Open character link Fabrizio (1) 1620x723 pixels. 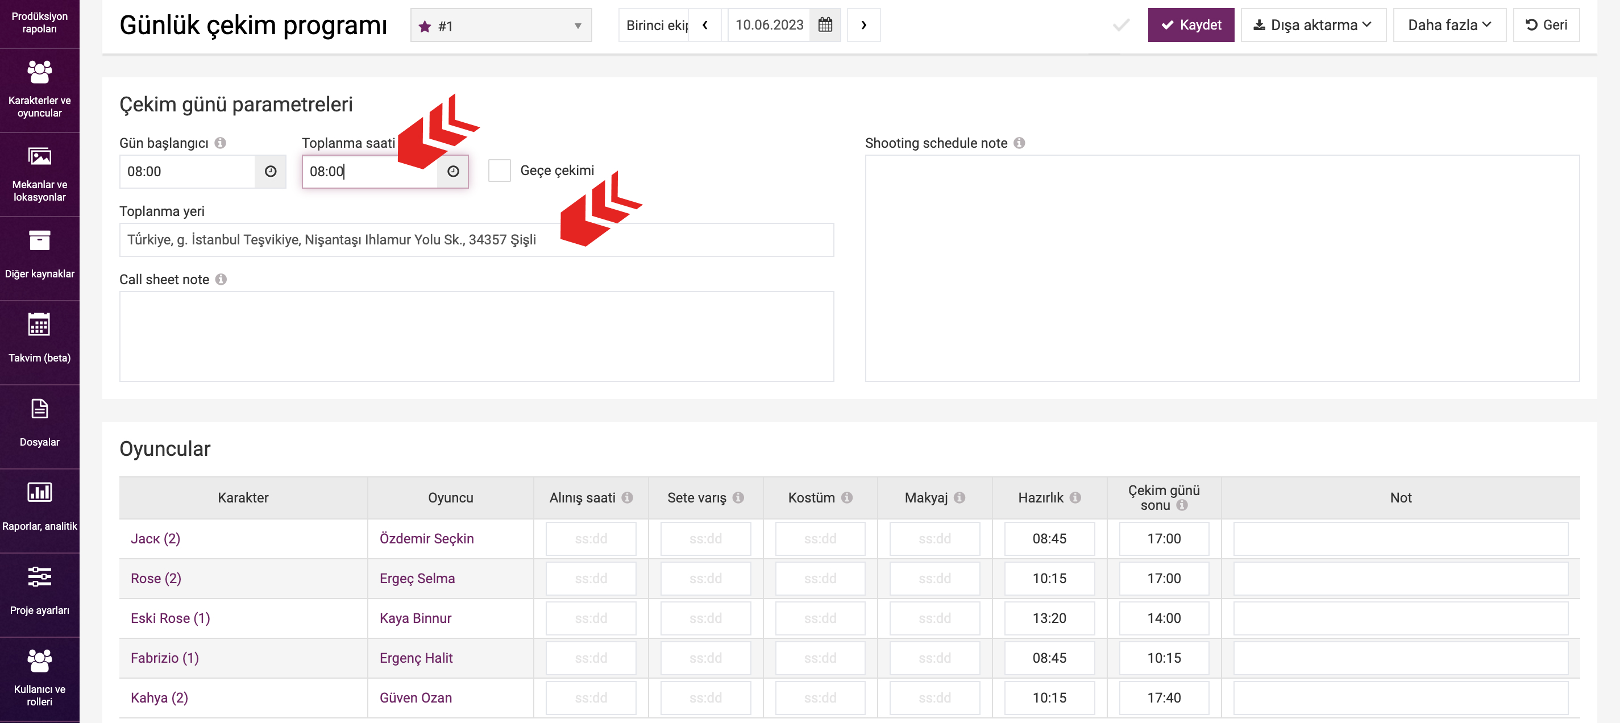coord(165,658)
